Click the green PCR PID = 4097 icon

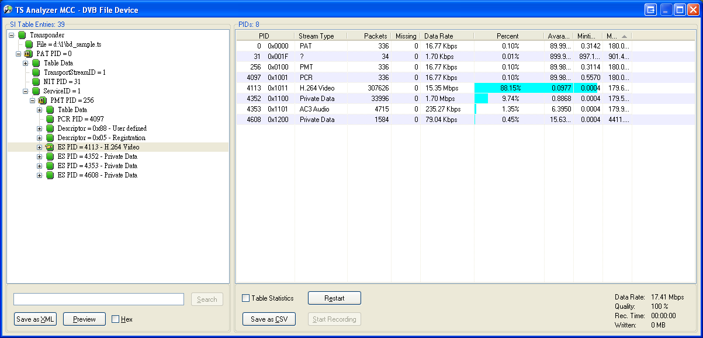click(x=50, y=119)
